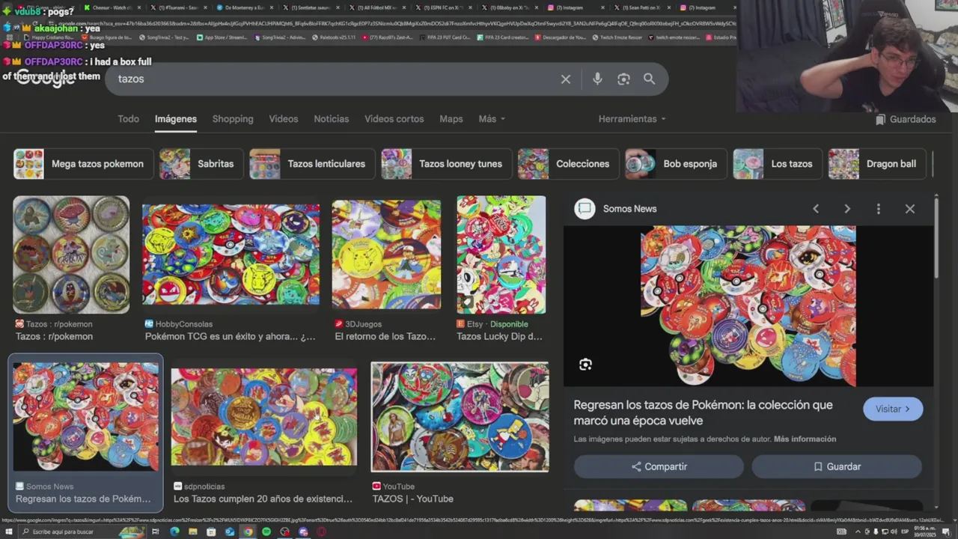This screenshot has height=539, width=958.
Task: Click the Guardar button
Action: coord(837,466)
